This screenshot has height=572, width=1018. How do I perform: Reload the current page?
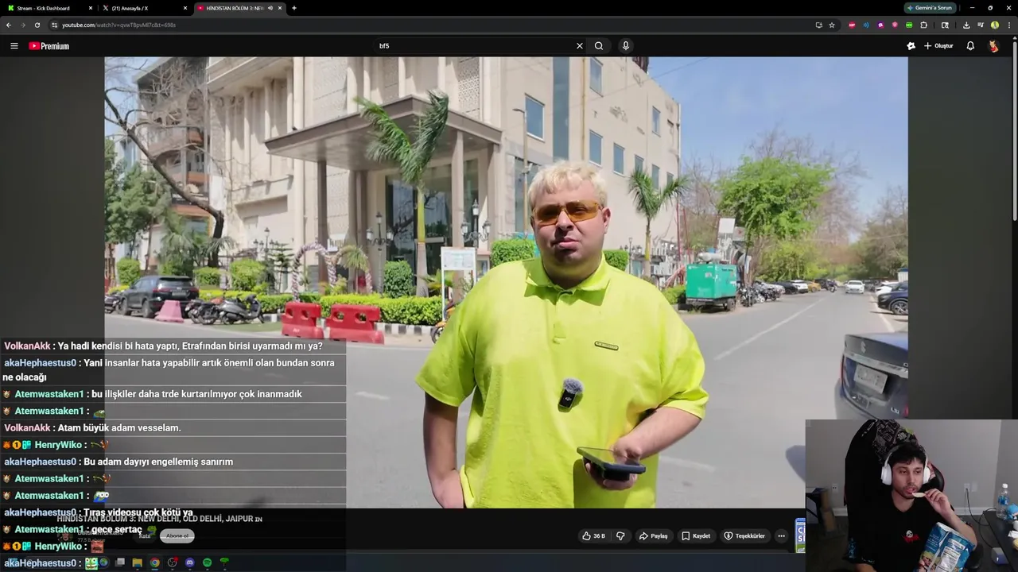[37, 25]
